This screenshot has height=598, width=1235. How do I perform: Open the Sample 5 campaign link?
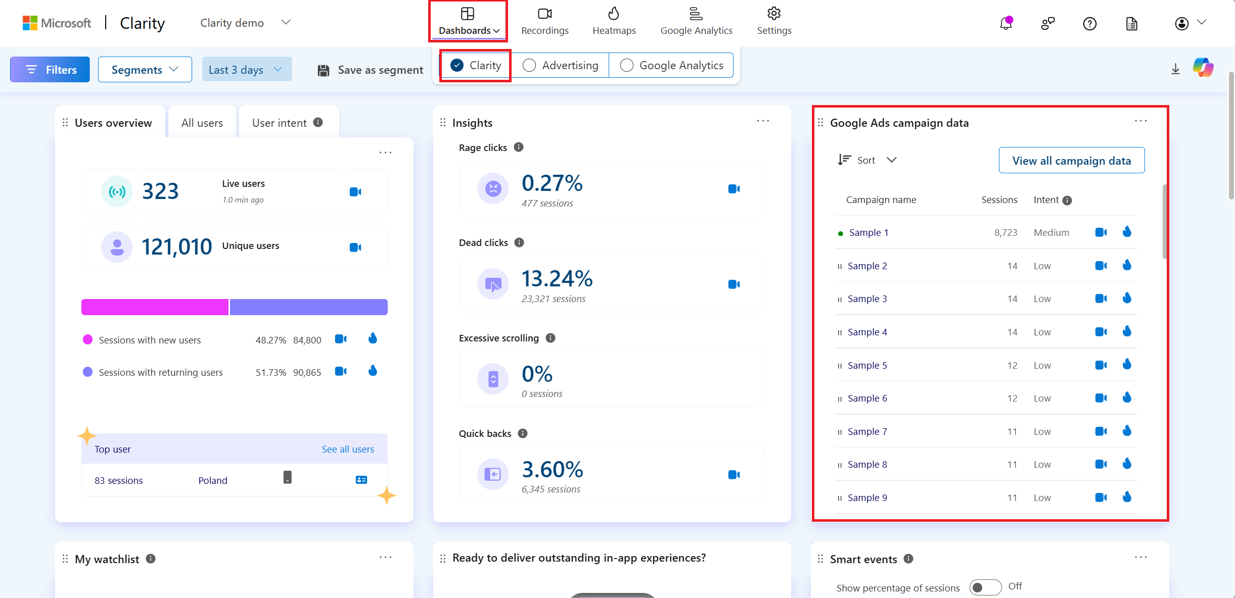tap(867, 365)
